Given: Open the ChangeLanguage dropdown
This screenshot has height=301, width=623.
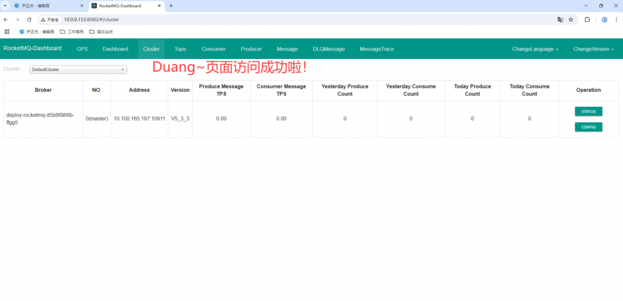Looking at the screenshot, I should 535,49.
